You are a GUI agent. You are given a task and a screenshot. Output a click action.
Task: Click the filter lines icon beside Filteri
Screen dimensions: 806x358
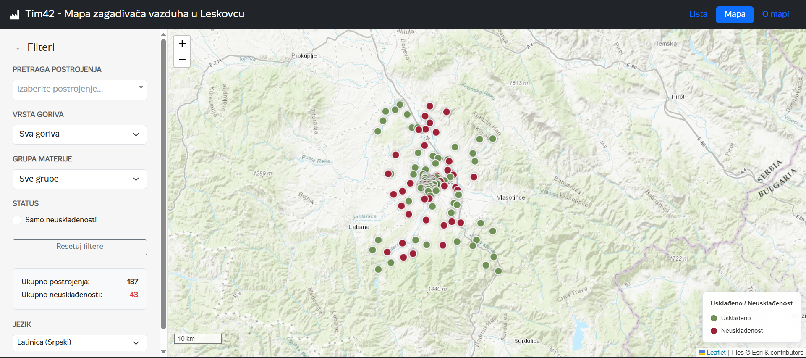(x=18, y=47)
